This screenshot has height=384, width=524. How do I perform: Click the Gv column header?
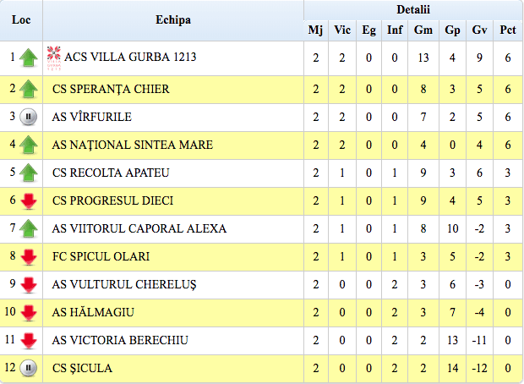point(480,30)
